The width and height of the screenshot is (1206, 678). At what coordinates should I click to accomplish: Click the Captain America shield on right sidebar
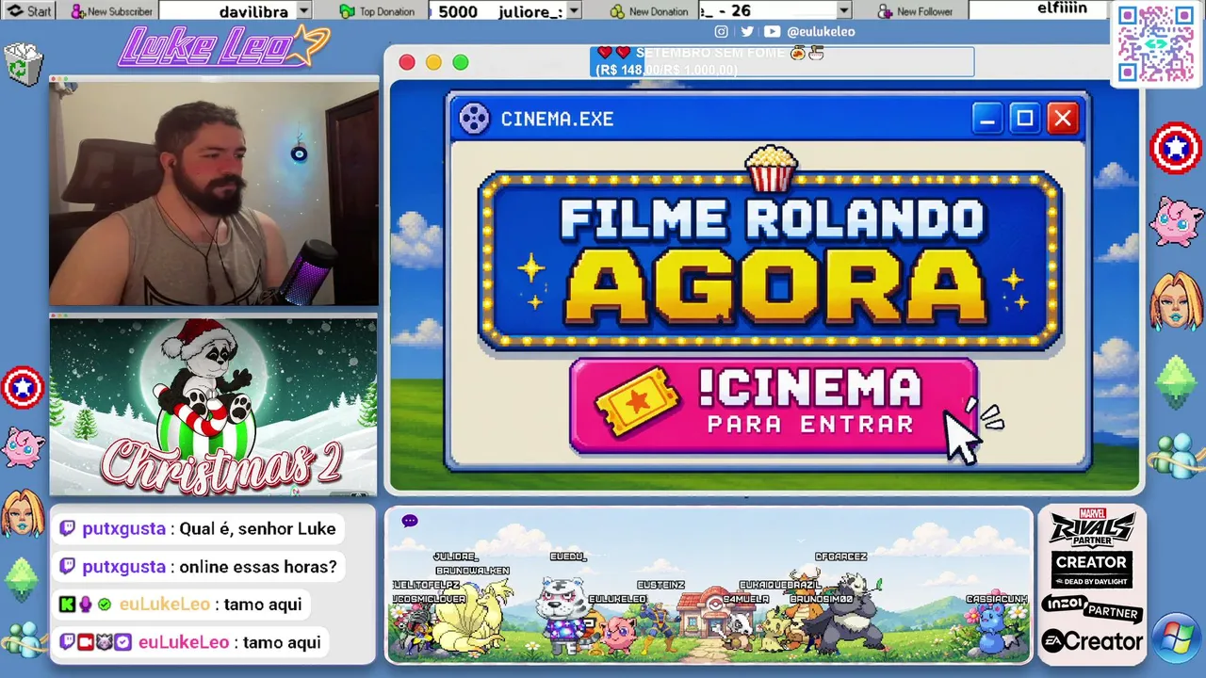click(1176, 149)
